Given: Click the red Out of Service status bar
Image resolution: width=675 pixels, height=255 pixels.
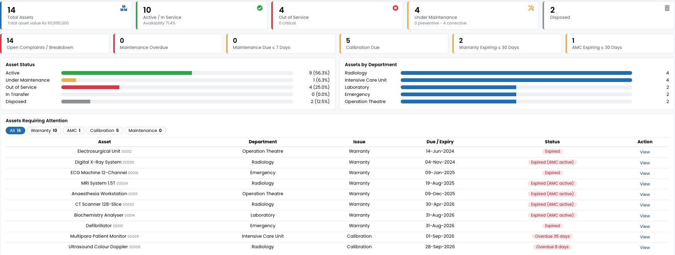Looking at the screenshot, I should pos(90,87).
